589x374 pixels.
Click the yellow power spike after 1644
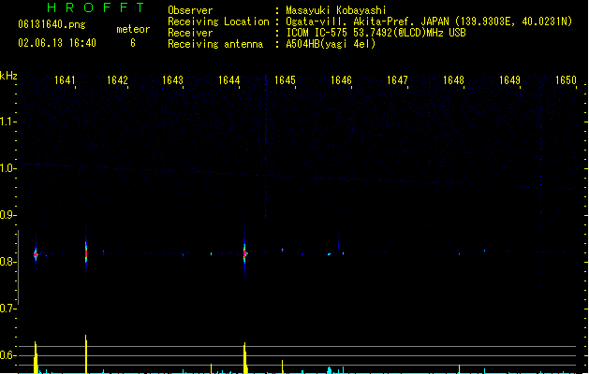pos(245,358)
